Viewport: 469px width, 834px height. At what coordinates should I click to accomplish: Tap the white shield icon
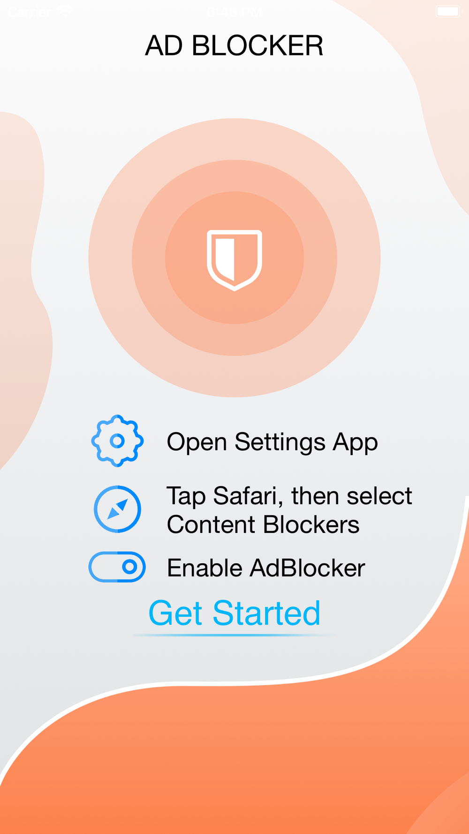(x=234, y=260)
